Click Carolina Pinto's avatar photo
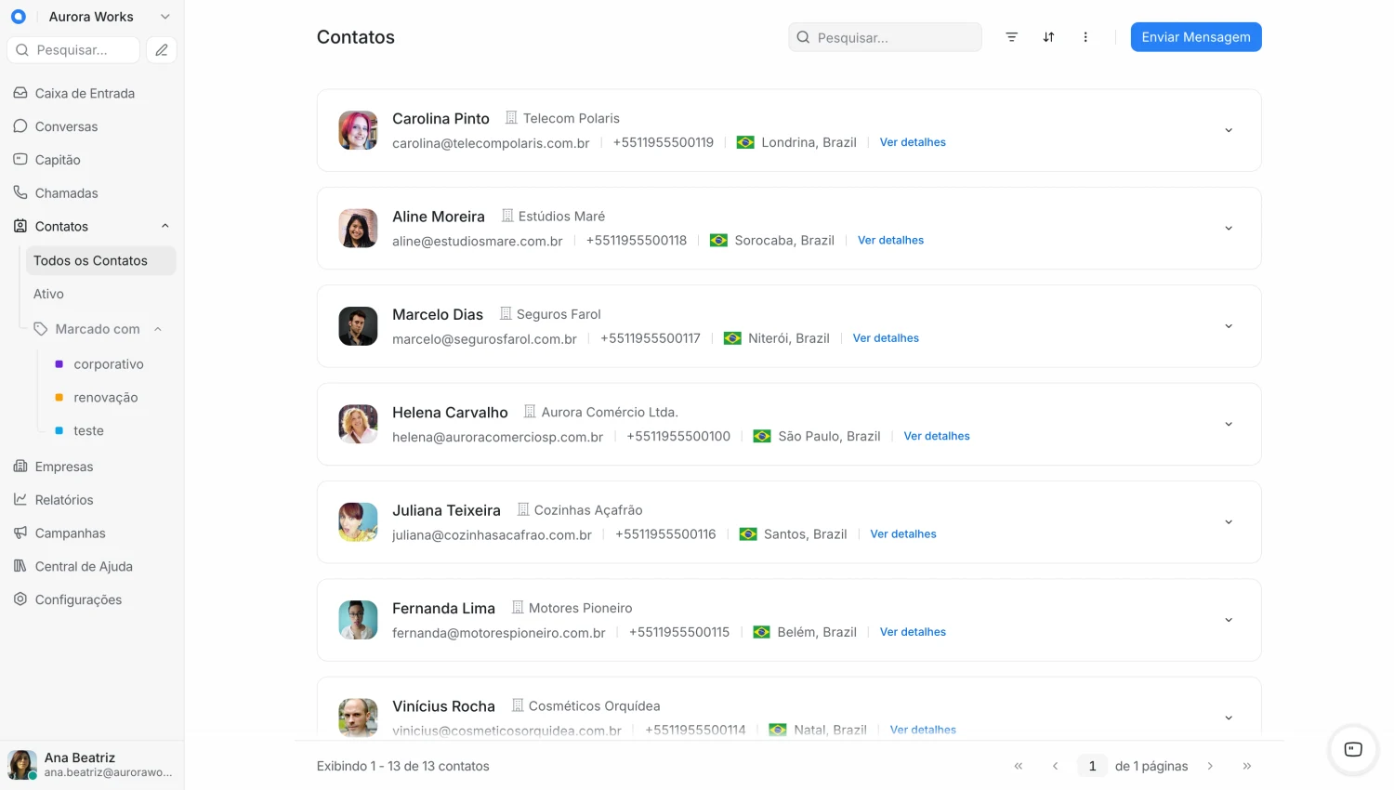This screenshot has width=1394, height=790. (358, 130)
